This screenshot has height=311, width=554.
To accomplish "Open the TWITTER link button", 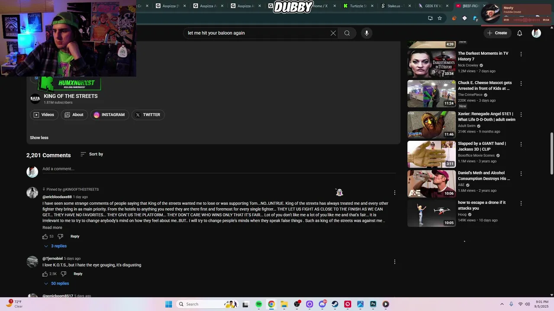I will [148, 115].
